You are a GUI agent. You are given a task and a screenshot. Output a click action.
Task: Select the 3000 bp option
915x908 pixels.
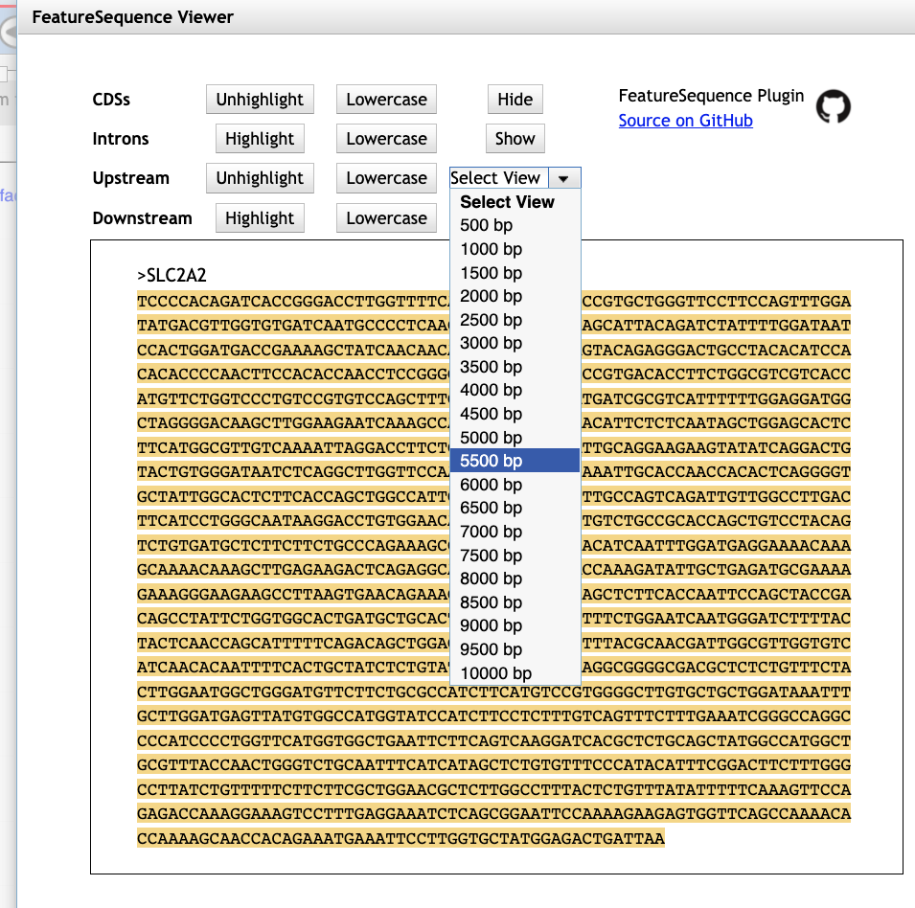pyautogui.click(x=492, y=343)
